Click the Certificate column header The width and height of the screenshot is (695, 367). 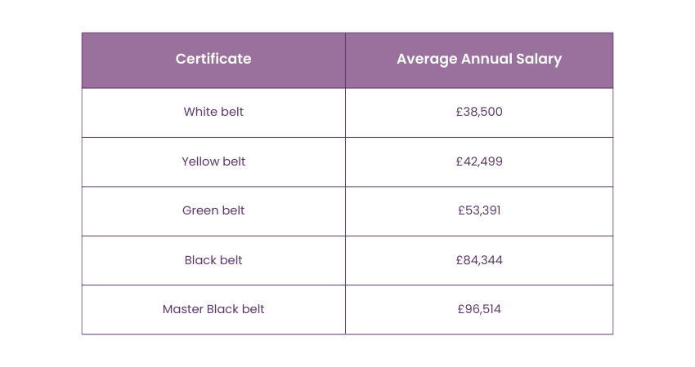tap(213, 59)
